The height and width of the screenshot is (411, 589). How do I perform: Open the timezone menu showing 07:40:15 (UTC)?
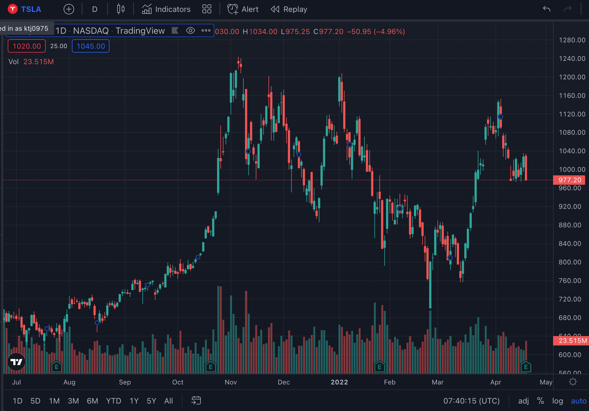pyautogui.click(x=471, y=401)
